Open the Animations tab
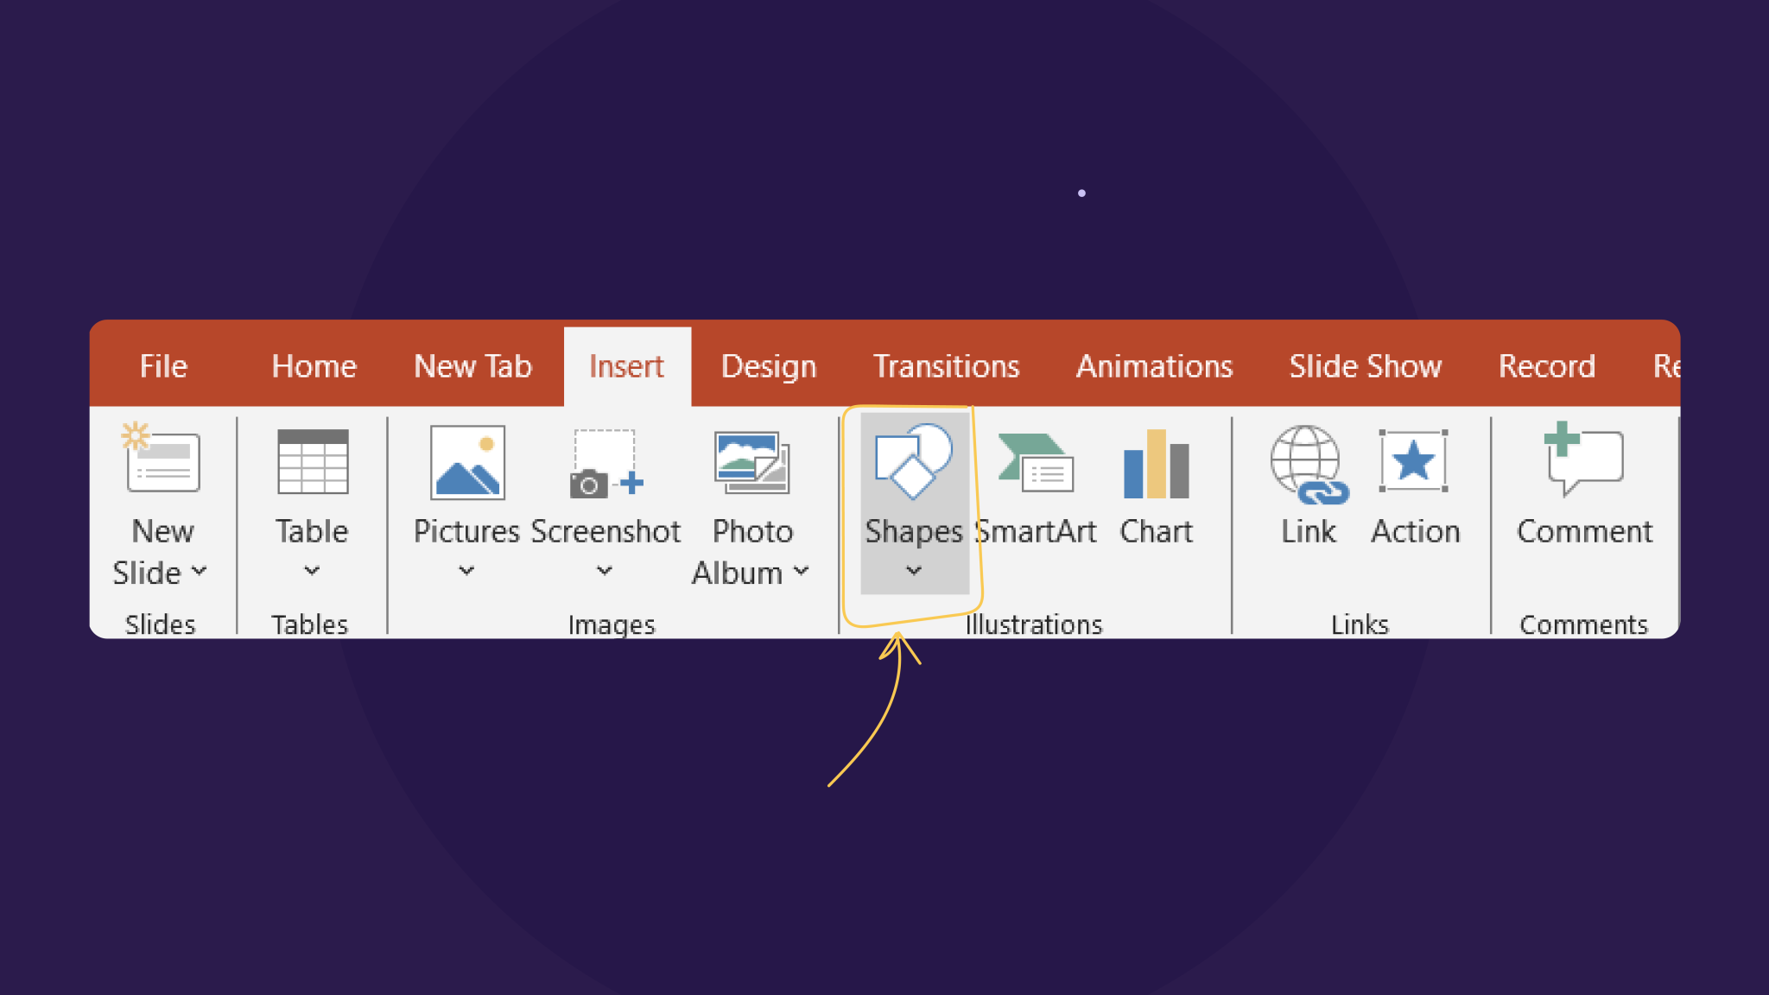 point(1154,366)
